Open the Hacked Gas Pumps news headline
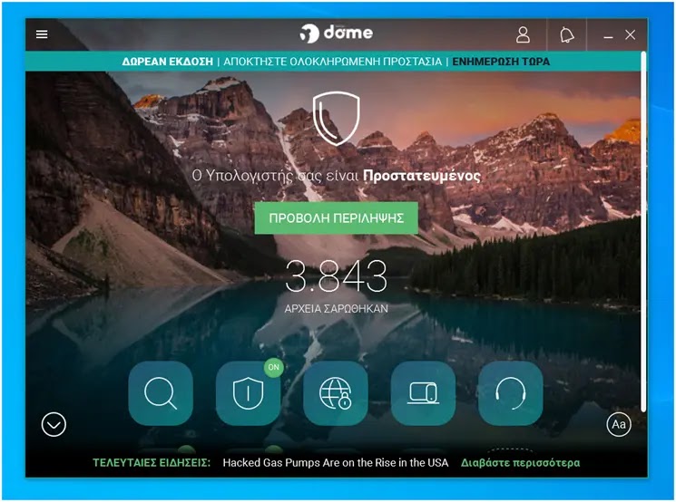The image size is (676, 502). click(x=336, y=463)
